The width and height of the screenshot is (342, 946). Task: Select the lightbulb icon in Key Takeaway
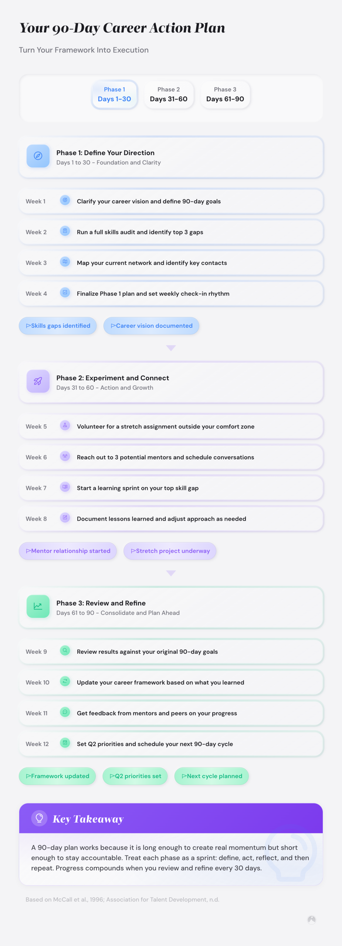coord(39,819)
